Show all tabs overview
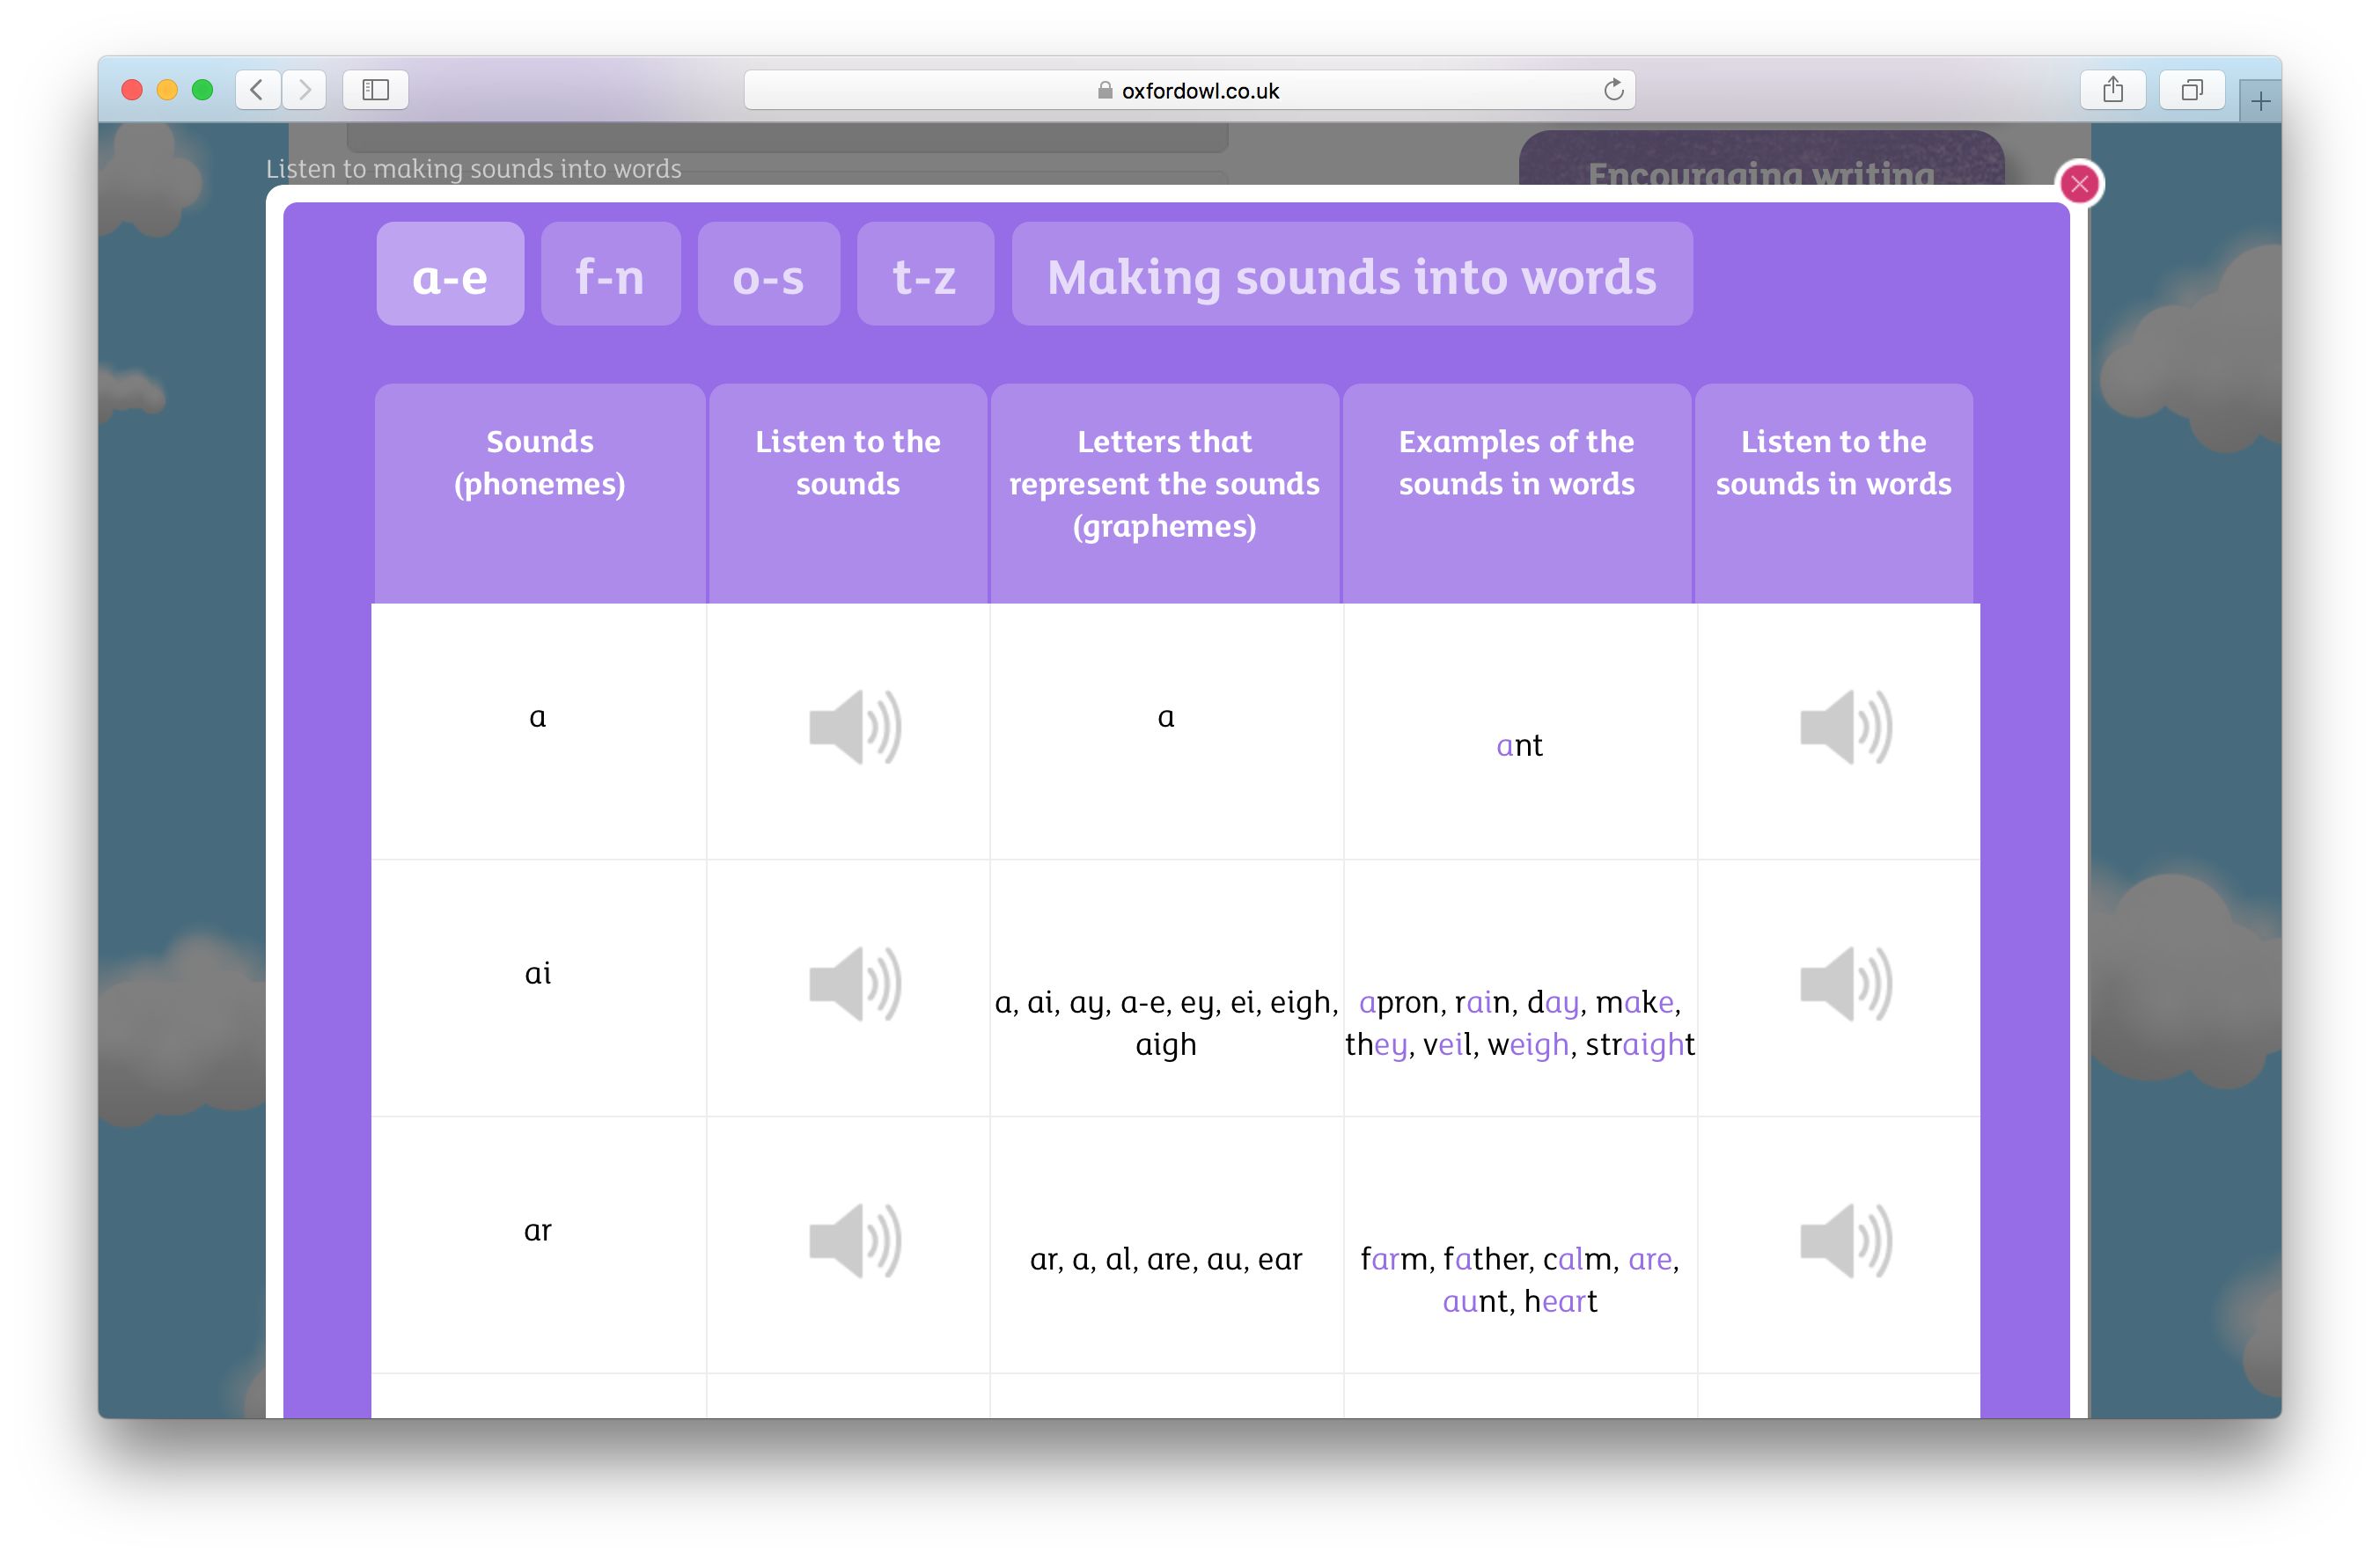 click(2192, 90)
